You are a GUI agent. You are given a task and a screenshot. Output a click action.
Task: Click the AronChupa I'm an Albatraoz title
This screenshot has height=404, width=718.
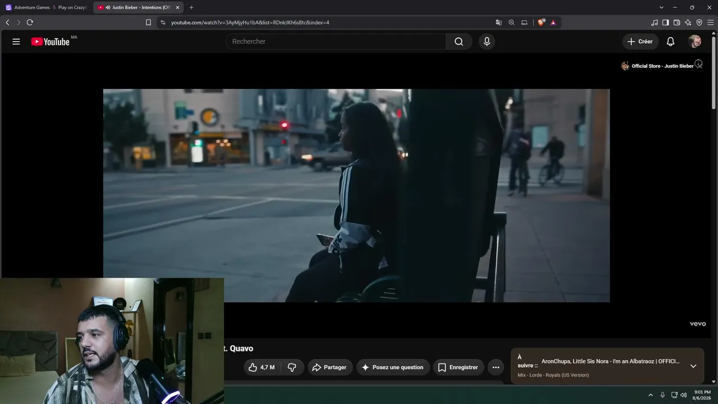[610, 361]
